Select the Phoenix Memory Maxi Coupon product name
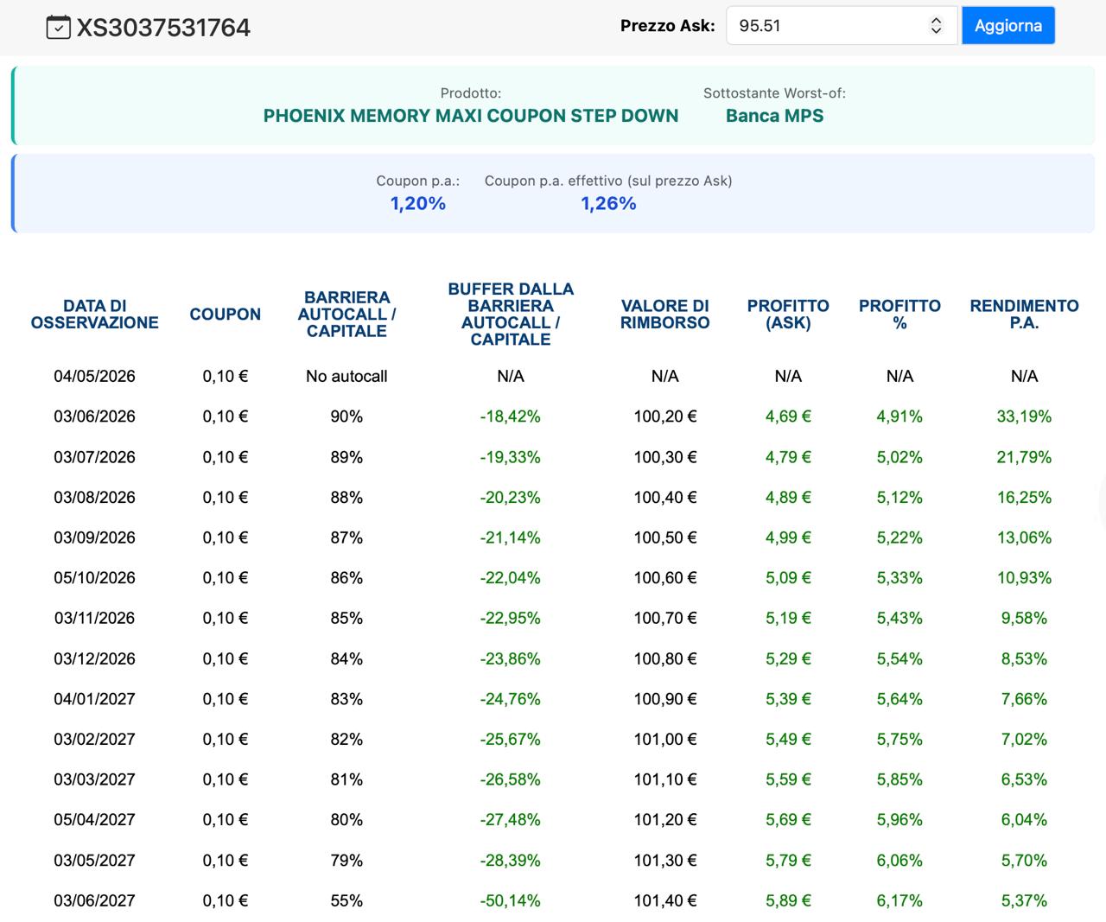 pyautogui.click(x=471, y=116)
